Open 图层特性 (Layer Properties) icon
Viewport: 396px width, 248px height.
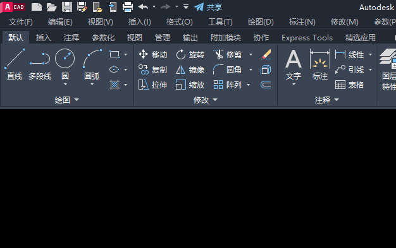pos(388,69)
